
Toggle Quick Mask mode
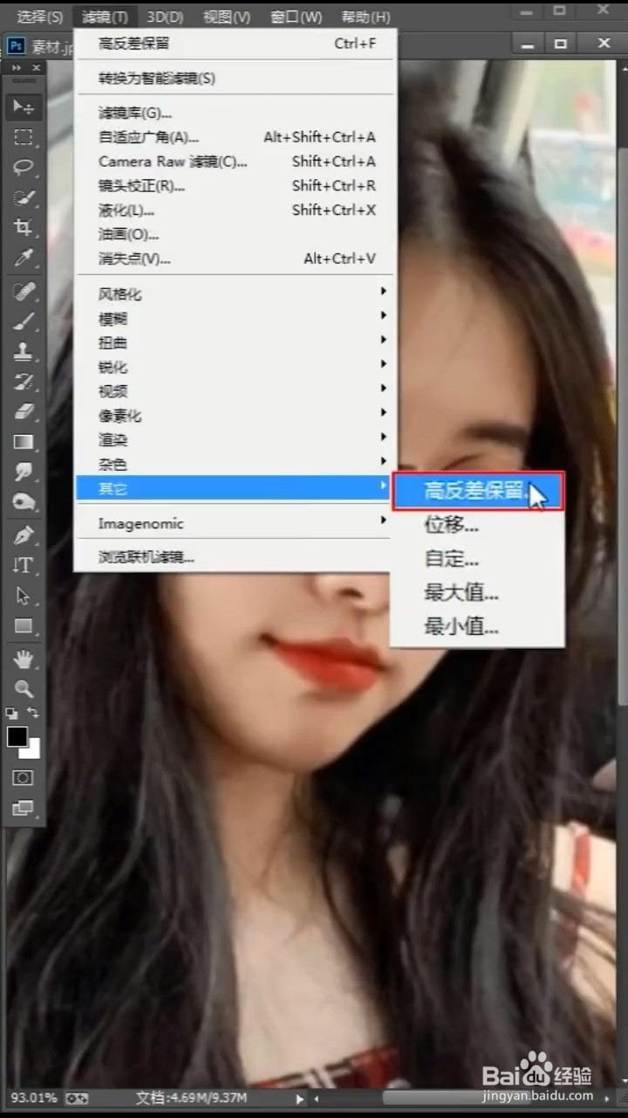24,777
